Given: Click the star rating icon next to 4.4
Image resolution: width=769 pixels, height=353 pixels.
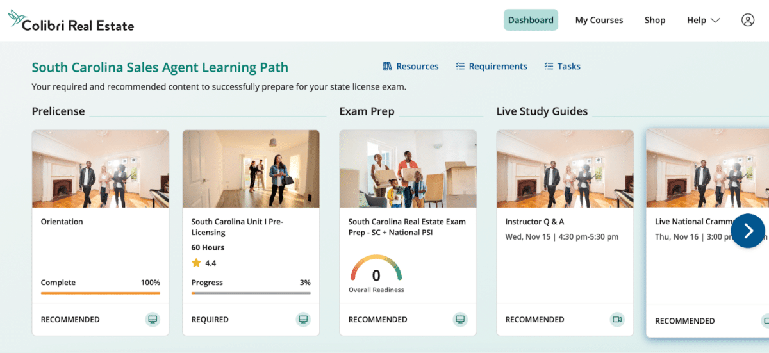Looking at the screenshot, I should click(196, 263).
